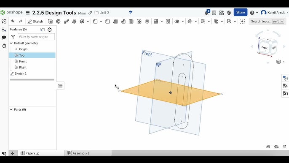Image resolution: width=289 pixels, height=163 pixels.
Task: Select the Thicken tool
Action: (x=82, y=22)
